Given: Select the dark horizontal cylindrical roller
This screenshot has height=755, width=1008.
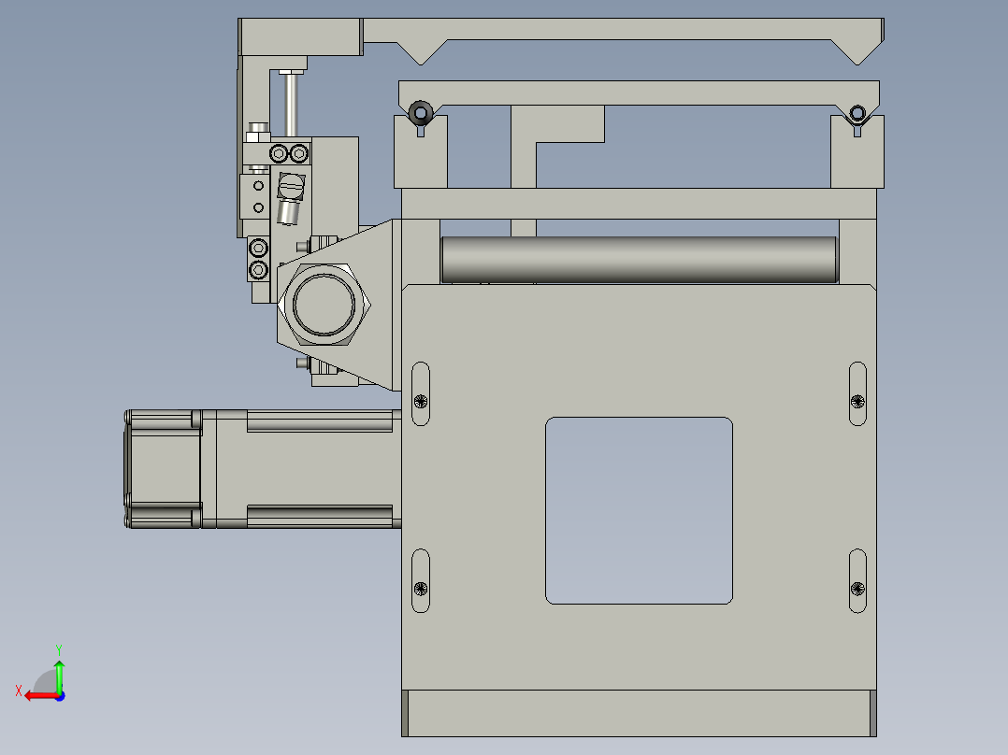Looking at the screenshot, I should (640, 260).
